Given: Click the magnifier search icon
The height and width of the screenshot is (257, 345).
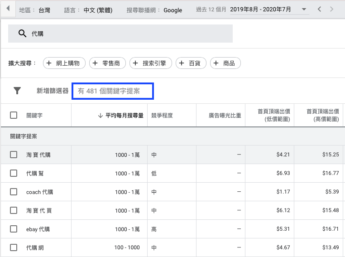Looking at the screenshot, I should 22,34.
